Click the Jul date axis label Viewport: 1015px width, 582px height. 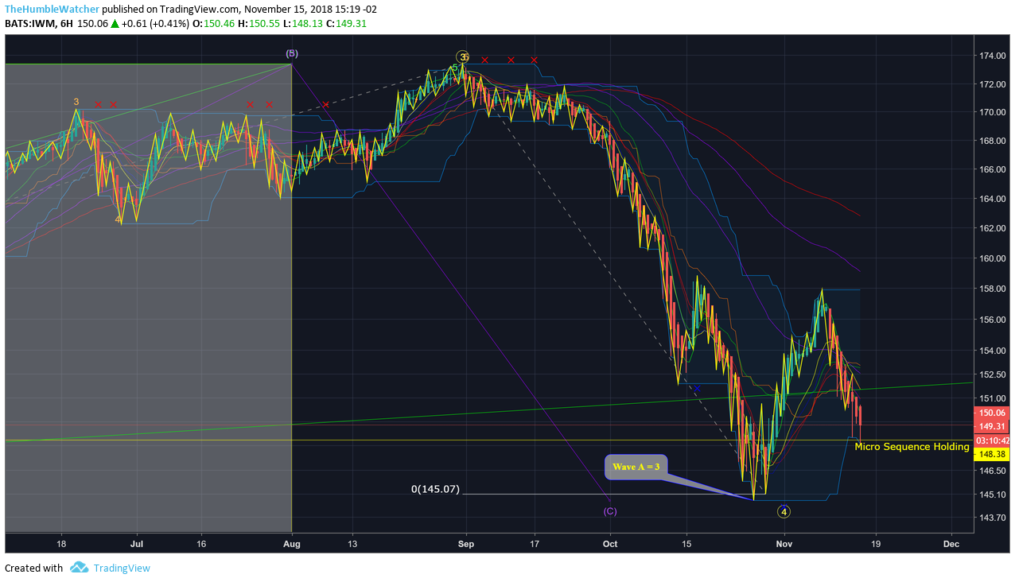136,545
